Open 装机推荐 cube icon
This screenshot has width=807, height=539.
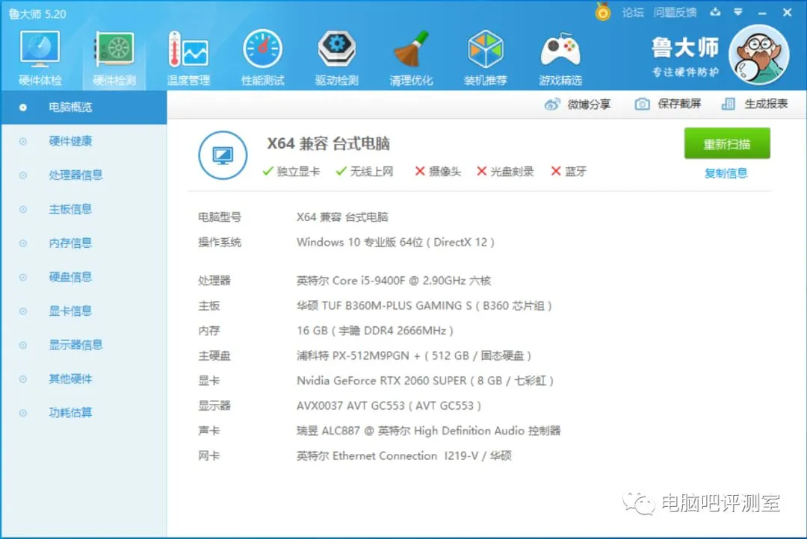pos(485,57)
